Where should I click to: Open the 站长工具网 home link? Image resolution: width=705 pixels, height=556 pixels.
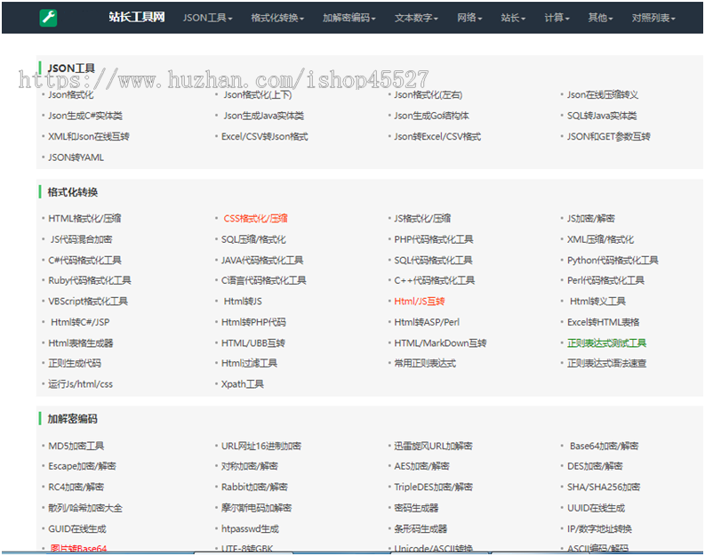[137, 17]
